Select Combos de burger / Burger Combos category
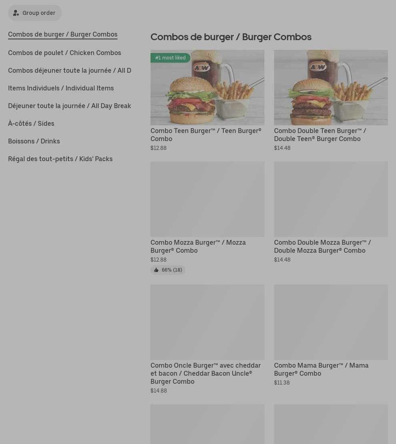 point(63,34)
